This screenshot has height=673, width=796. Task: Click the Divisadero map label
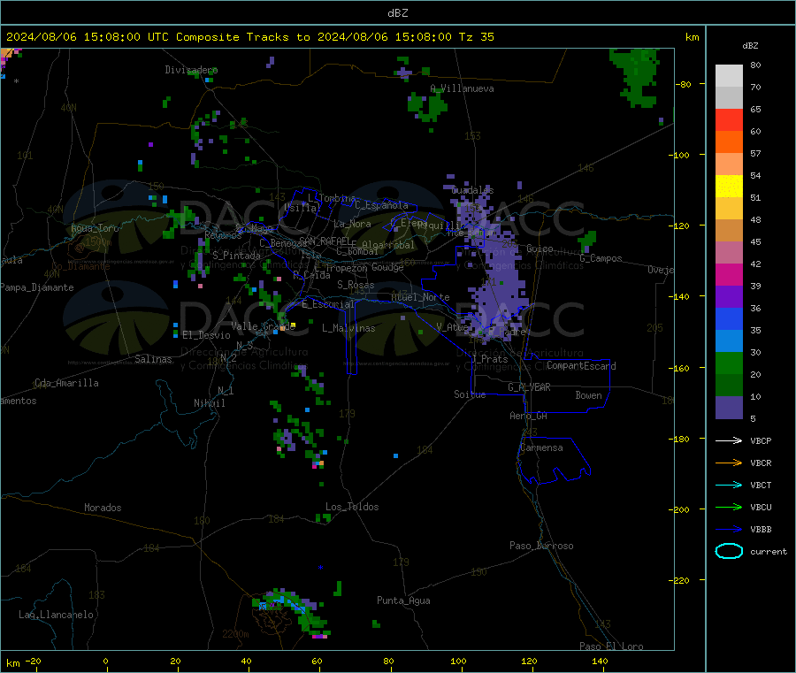coord(191,70)
